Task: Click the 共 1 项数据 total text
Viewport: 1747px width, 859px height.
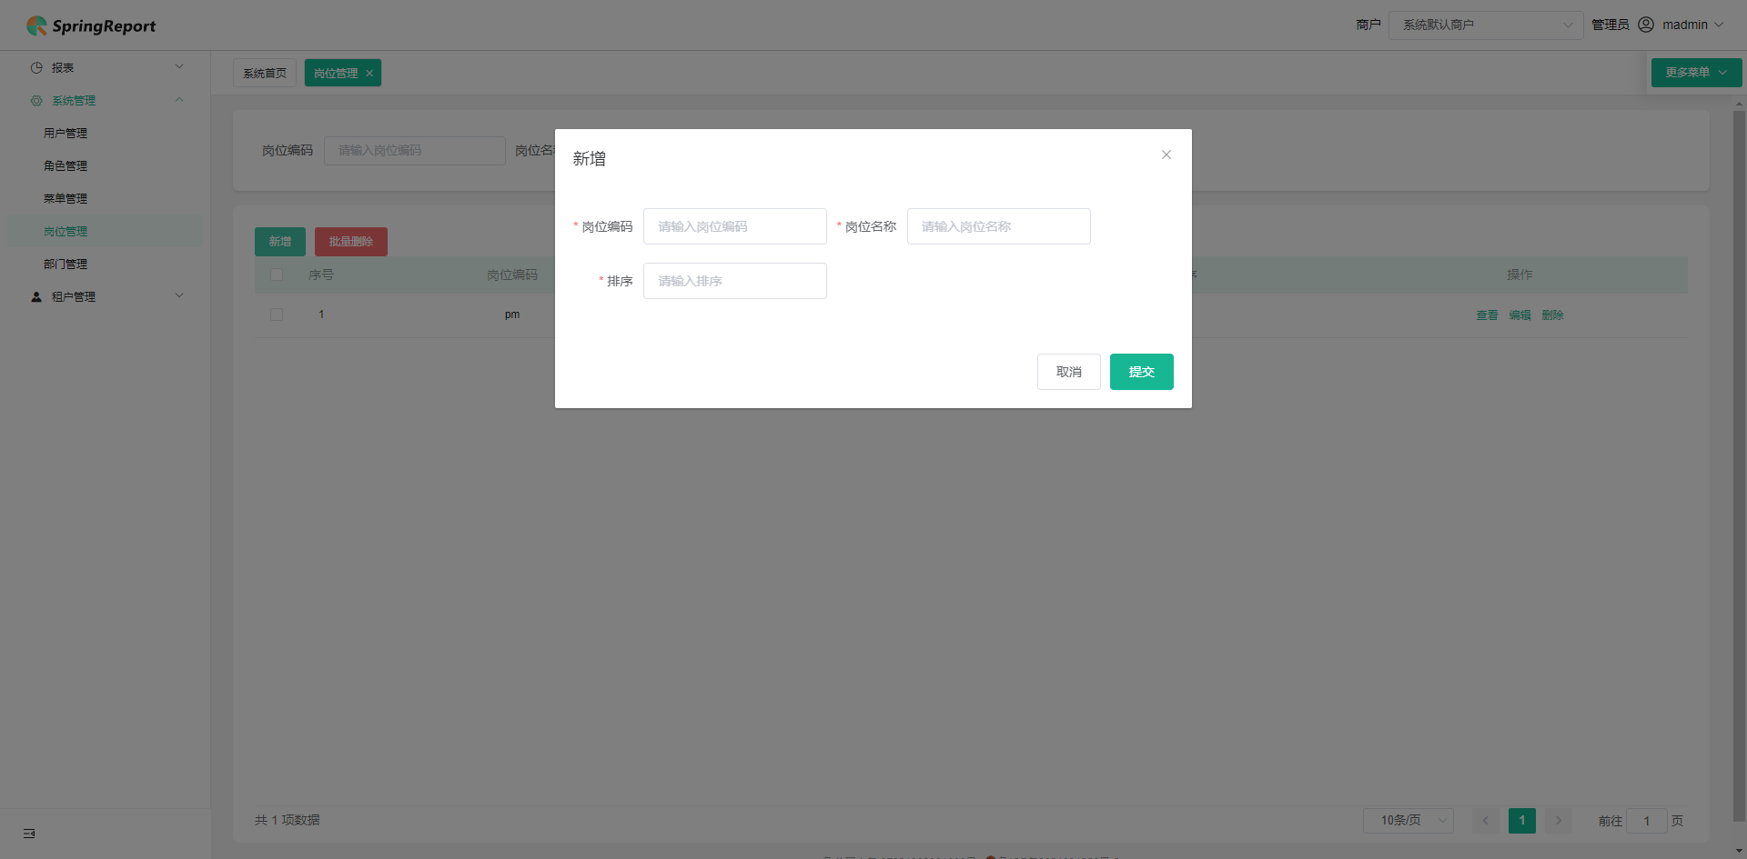Action: [x=288, y=820]
